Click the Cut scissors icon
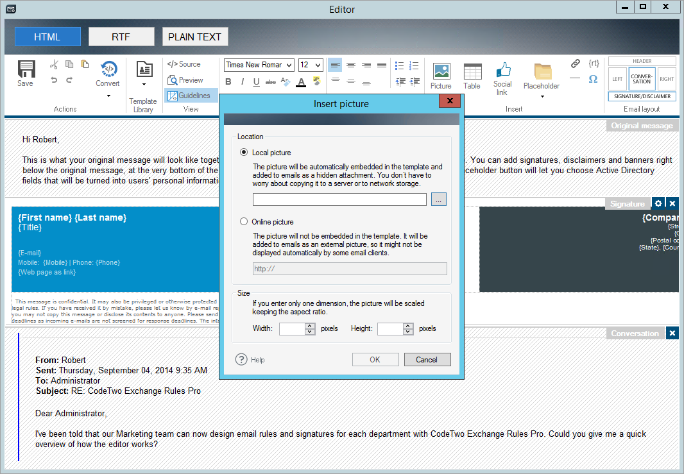The image size is (684, 474). tap(54, 65)
